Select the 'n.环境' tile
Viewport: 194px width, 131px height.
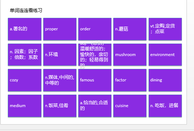point(60,55)
